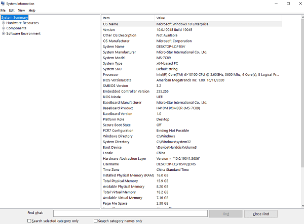
Task: Select the Installed Physical Memory (RAM) row
Action: (x=192, y=175)
